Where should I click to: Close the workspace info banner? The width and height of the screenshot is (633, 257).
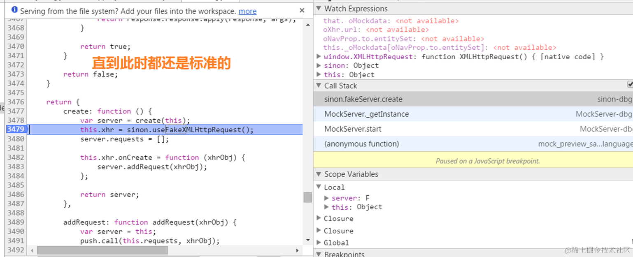[x=302, y=11]
